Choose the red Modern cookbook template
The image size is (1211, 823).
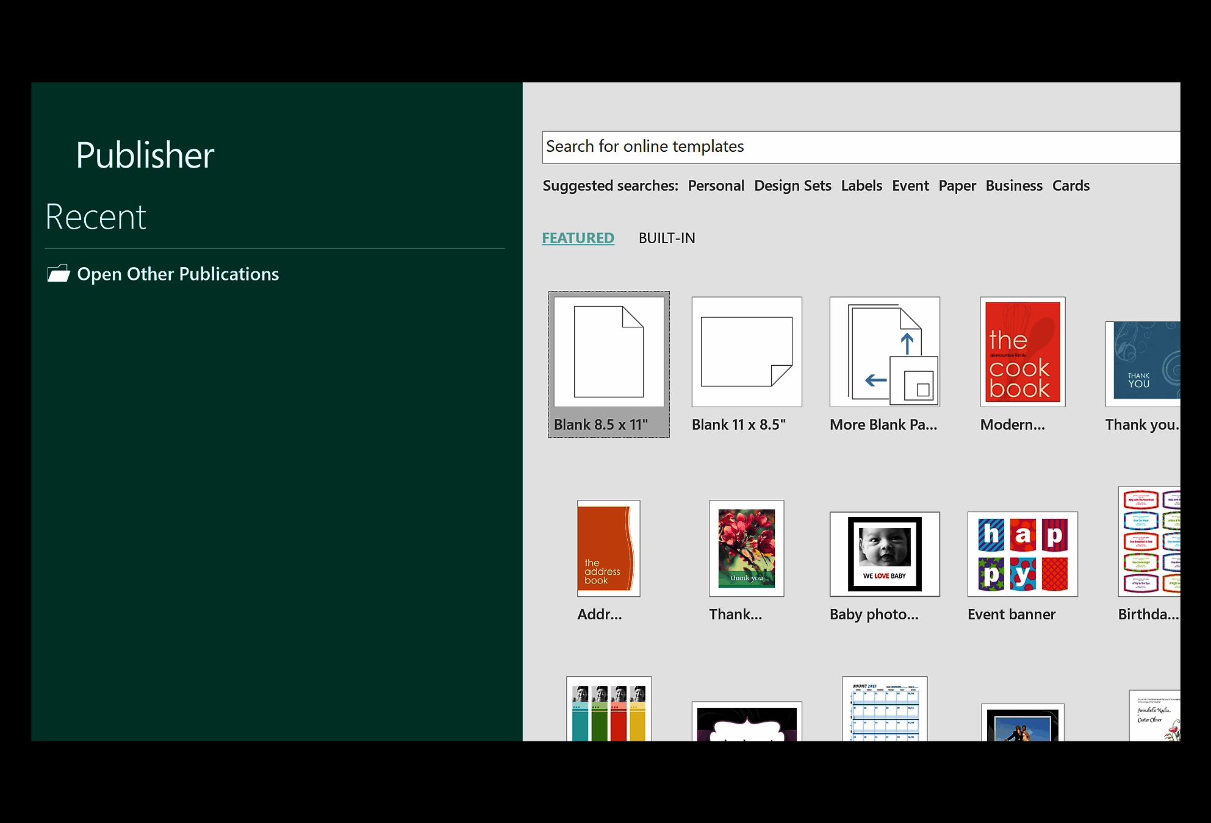[x=1021, y=352]
